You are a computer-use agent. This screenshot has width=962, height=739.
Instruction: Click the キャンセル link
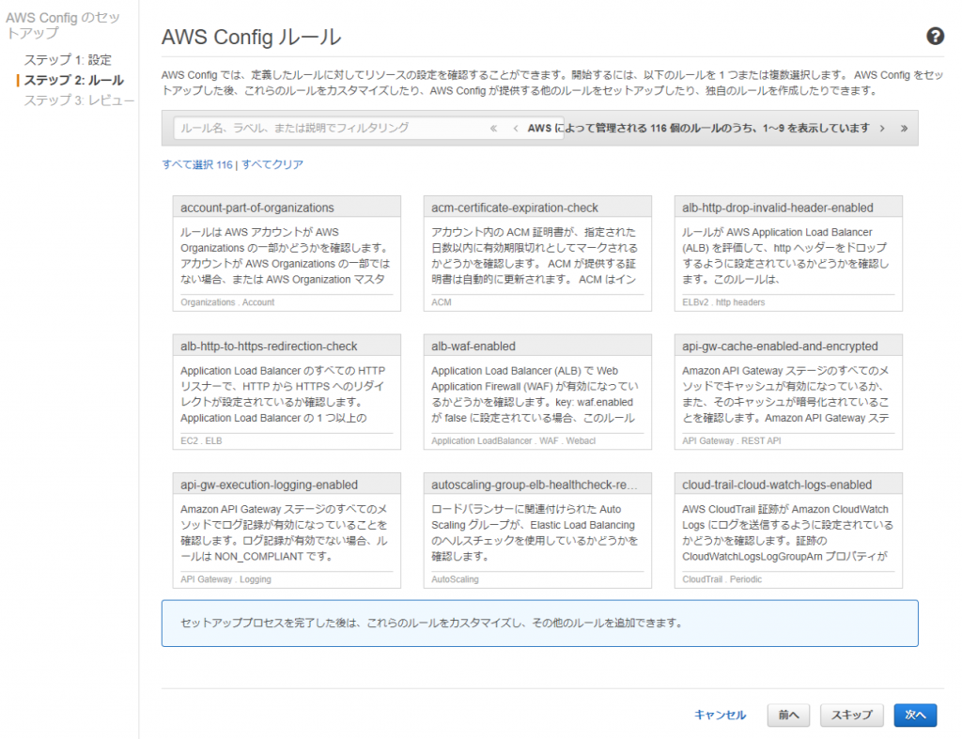[720, 716]
